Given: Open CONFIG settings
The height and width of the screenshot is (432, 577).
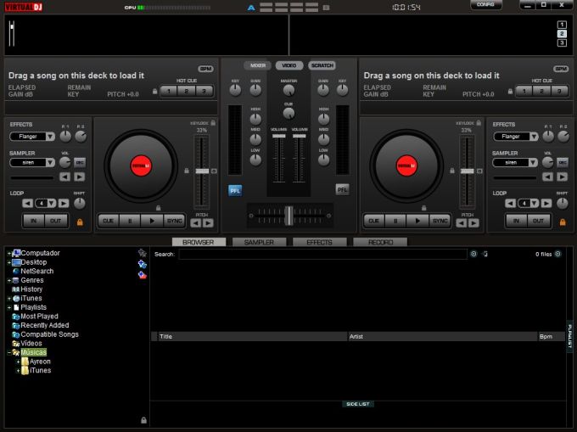Looking at the screenshot, I should click(485, 5).
